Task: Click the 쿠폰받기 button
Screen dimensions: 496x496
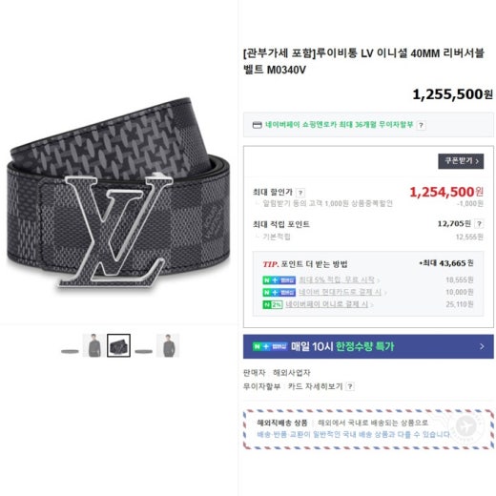Action: [461, 161]
